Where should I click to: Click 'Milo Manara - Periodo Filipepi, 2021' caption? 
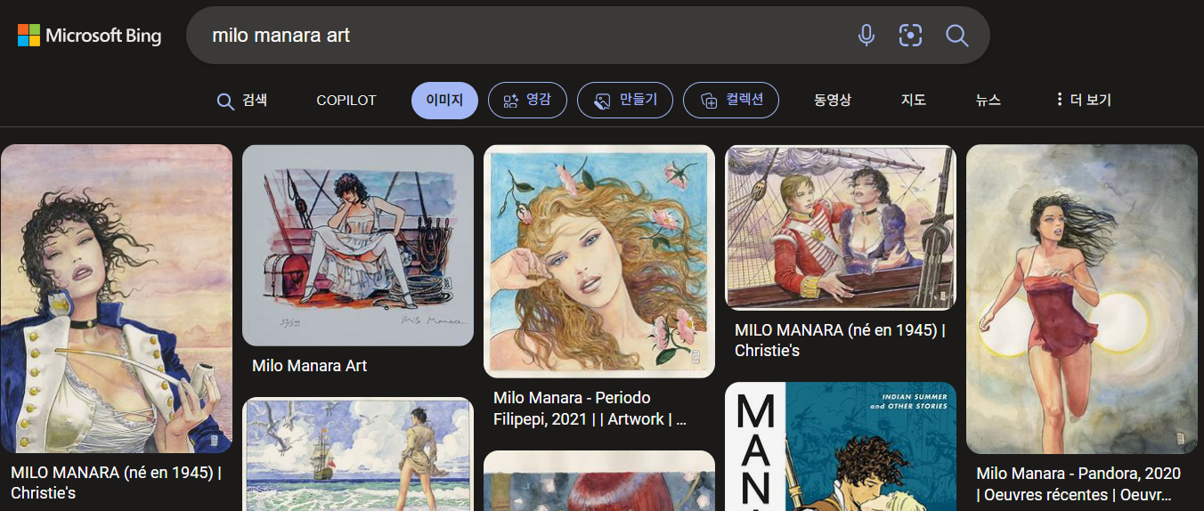[x=590, y=408]
